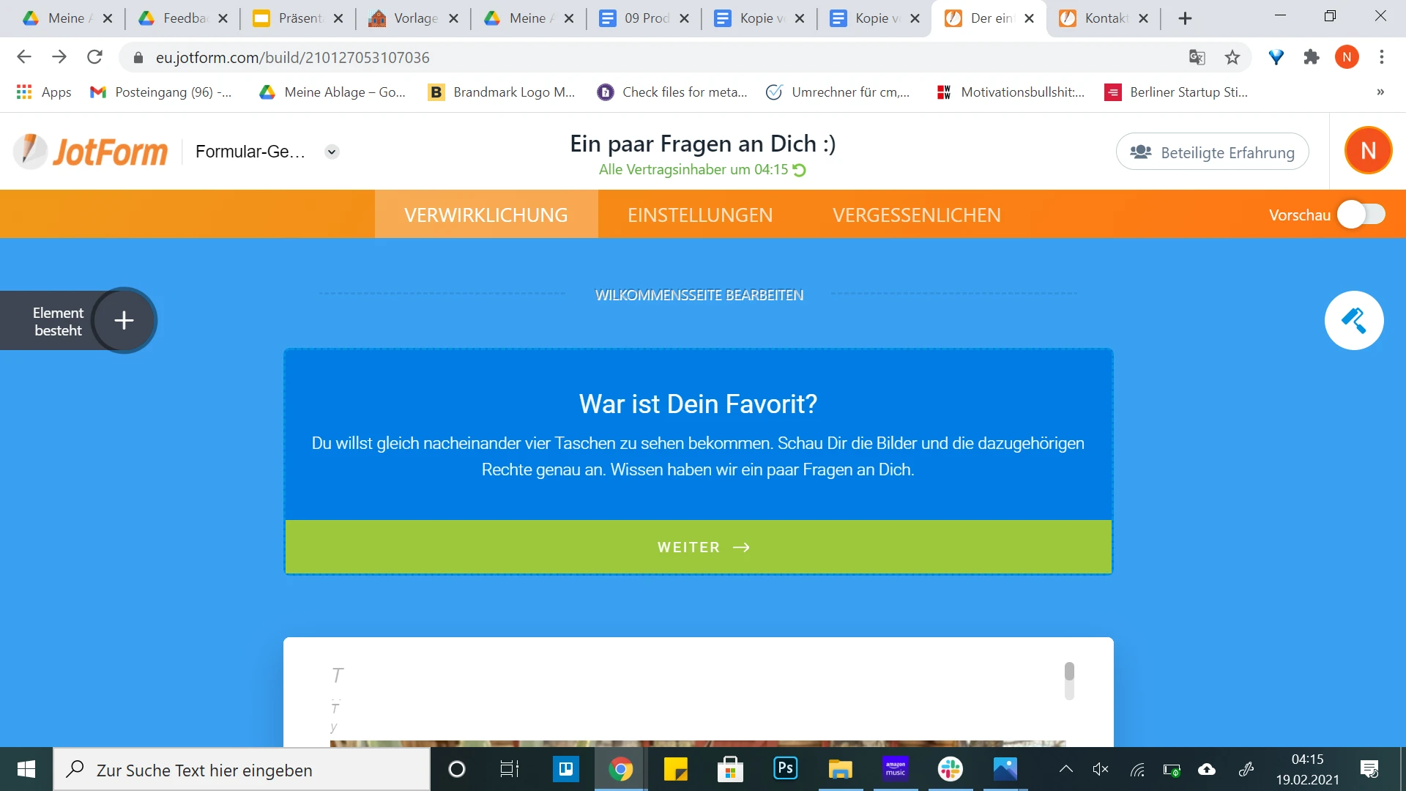Open the orange N profile avatar
The height and width of the screenshot is (791, 1406).
coord(1368,149)
